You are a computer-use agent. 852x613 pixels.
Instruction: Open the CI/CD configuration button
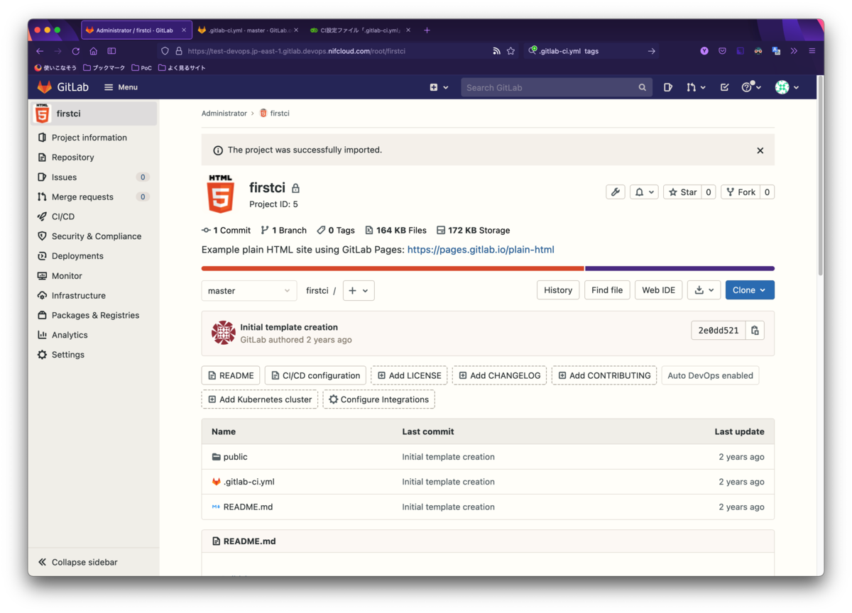pos(315,376)
